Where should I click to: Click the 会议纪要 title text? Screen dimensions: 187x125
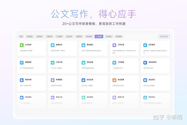coord(121,80)
